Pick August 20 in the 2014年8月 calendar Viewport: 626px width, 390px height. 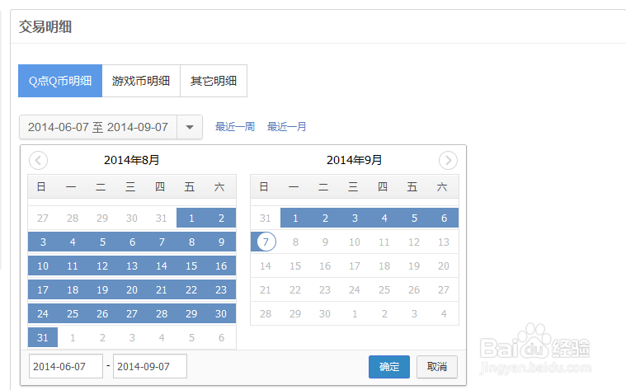click(x=132, y=289)
